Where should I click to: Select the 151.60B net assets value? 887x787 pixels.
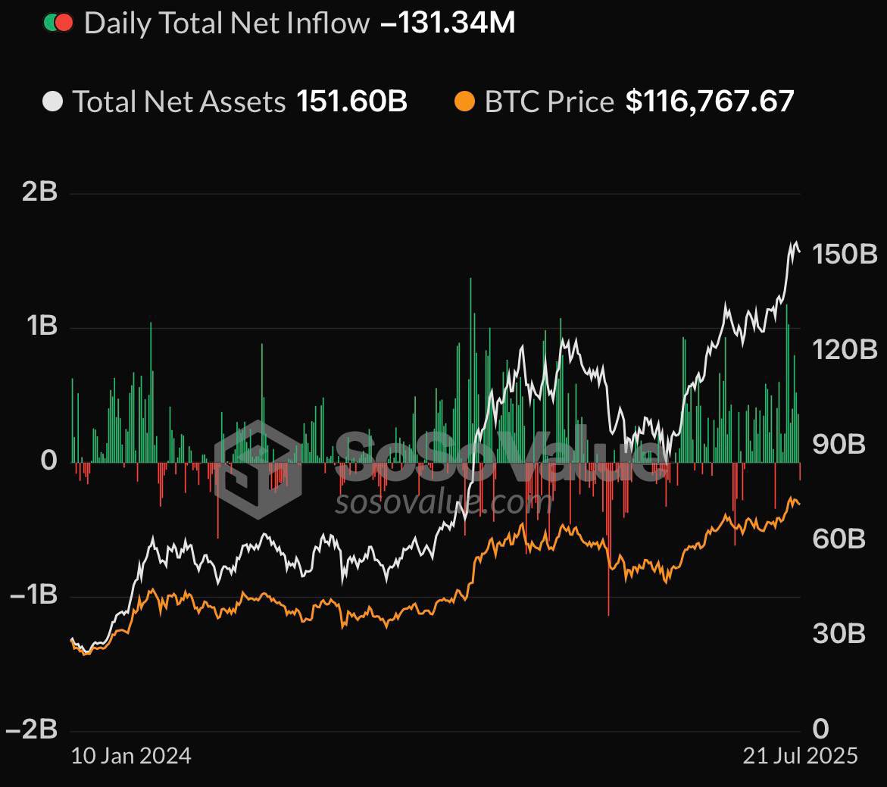pos(352,101)
